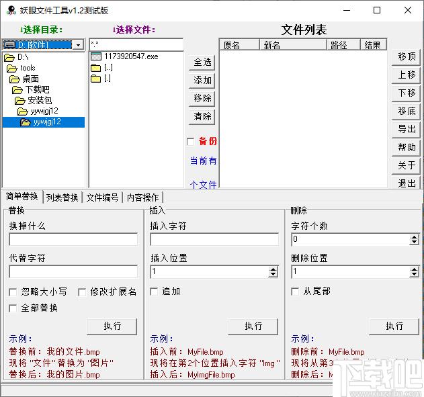Increase 字符个数 with up arrow
Screen dimensions: 424x397
click(414, 237)
